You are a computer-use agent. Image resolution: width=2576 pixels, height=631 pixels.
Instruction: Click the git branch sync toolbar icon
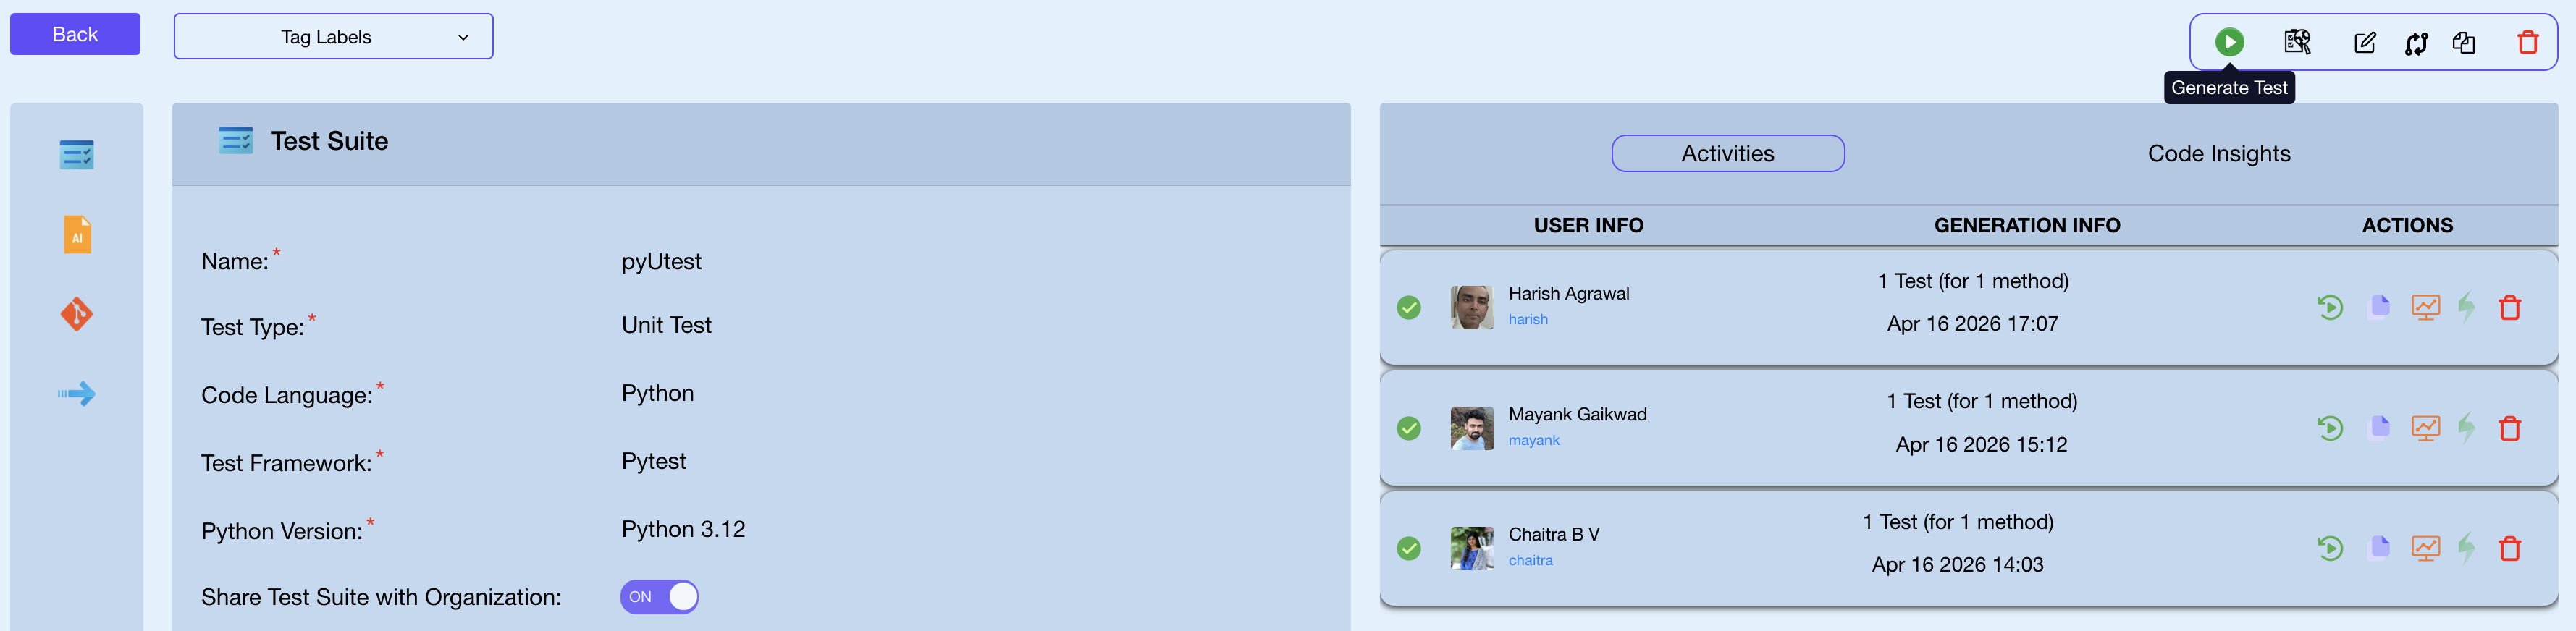coord(2416,42)
